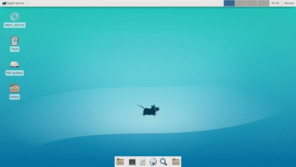
Task: Switch to the third workspace
Action: tap(252, 3)
